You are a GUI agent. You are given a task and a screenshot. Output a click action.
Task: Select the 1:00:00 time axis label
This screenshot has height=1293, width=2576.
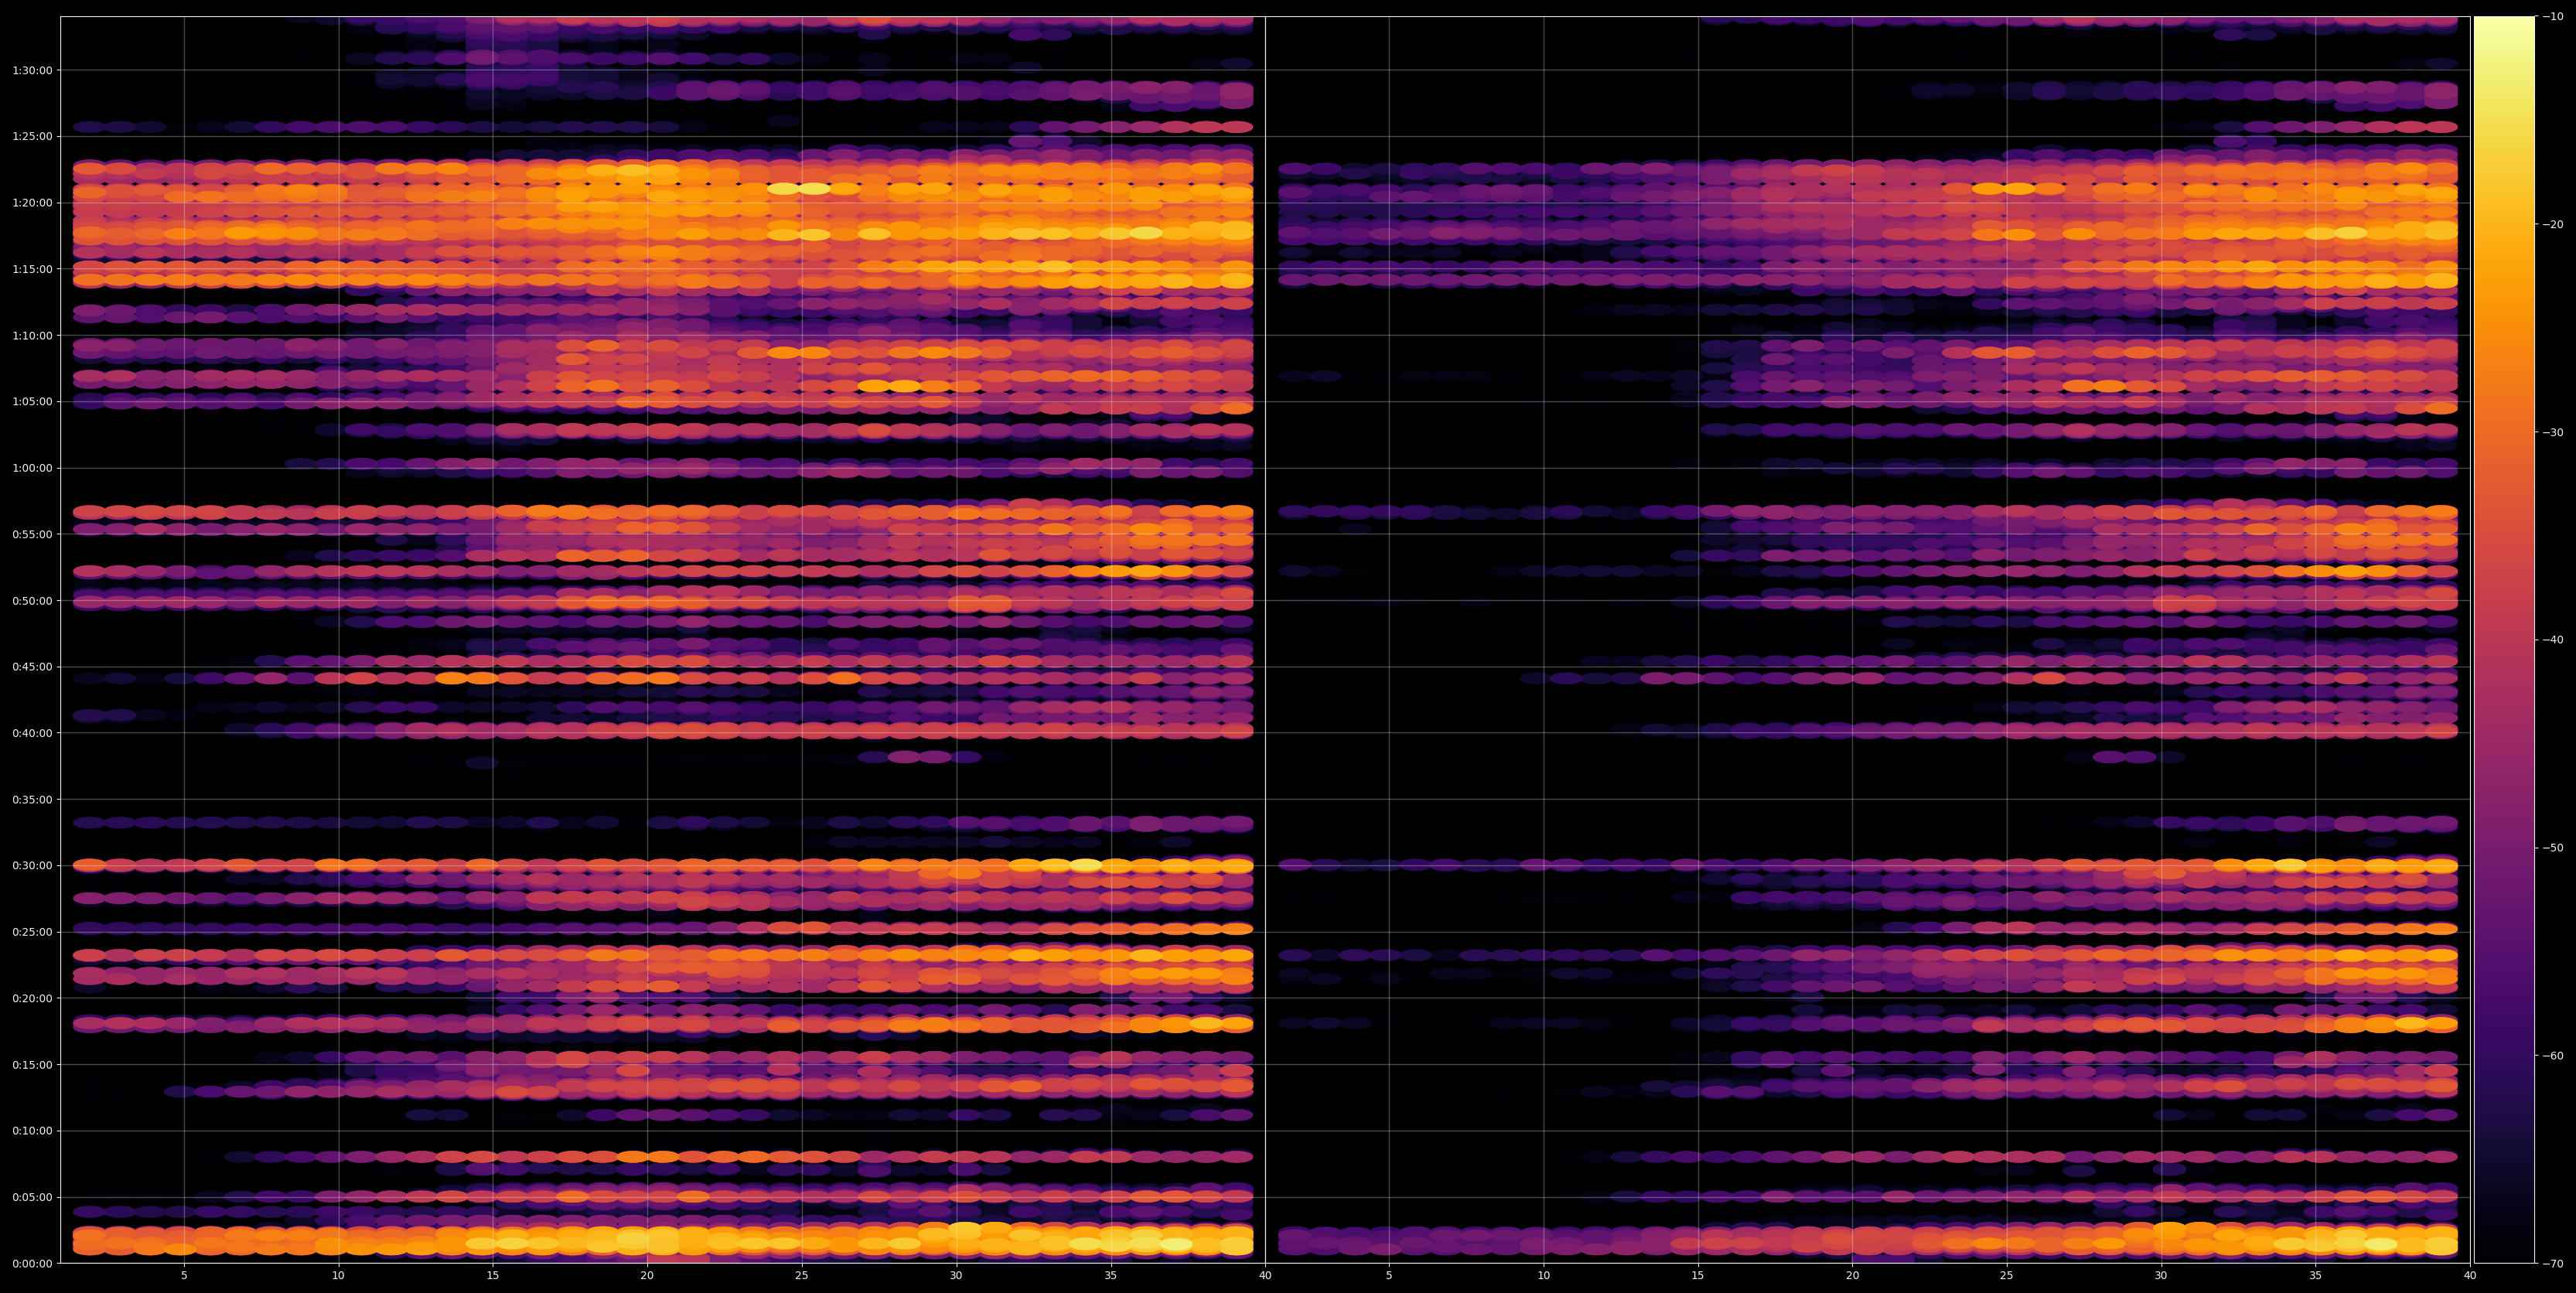click(32, 468)
